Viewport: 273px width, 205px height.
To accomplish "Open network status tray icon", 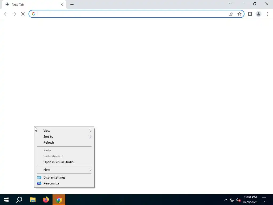I will (x=232, y=200).
